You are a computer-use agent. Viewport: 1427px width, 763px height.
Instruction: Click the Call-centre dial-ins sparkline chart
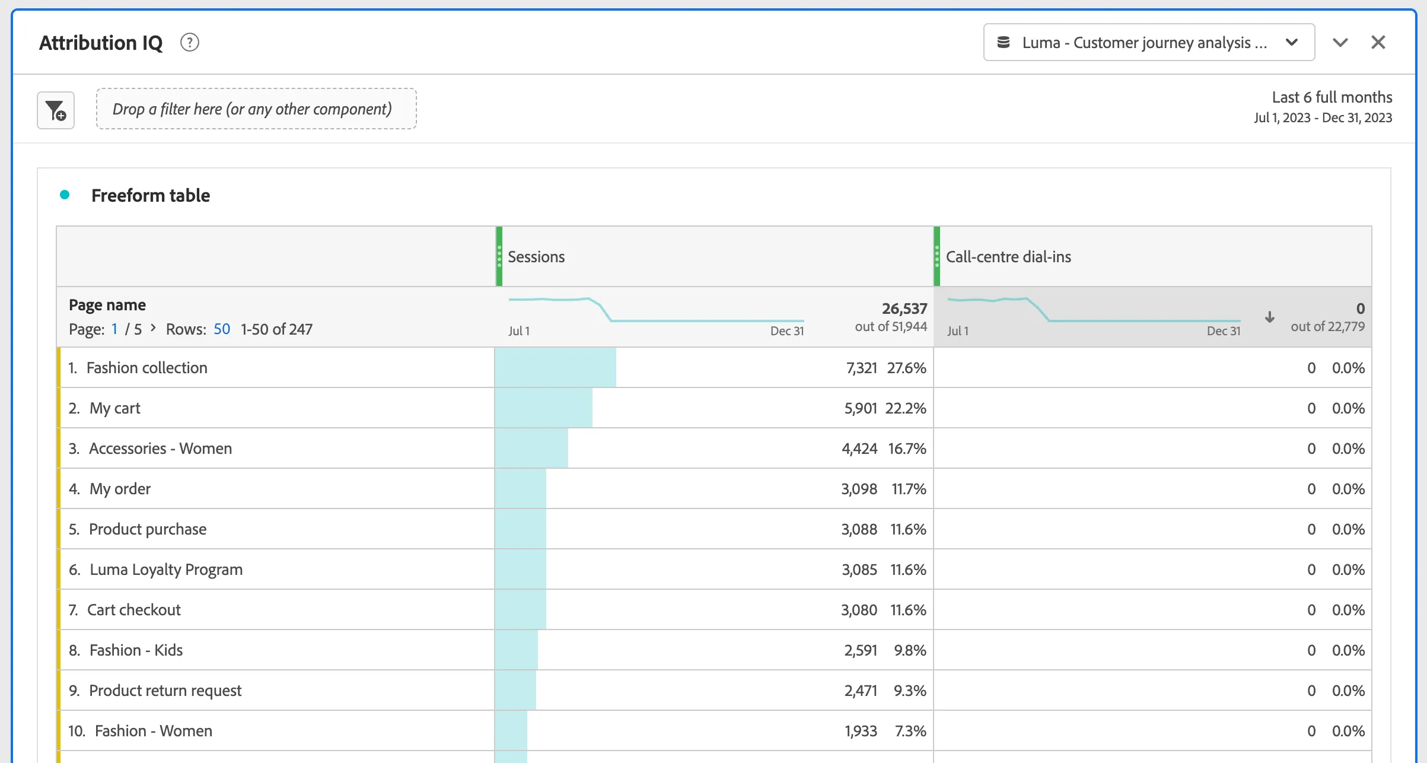[x=1094, y=310]
